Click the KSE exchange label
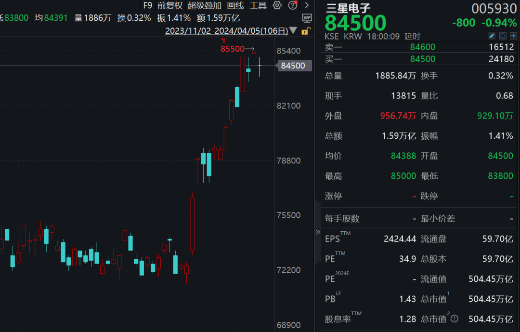The height and width of the screenshot is (332, 520). coord(332,36)
